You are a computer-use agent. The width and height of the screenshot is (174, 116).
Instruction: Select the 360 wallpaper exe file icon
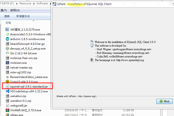[8, 29]
